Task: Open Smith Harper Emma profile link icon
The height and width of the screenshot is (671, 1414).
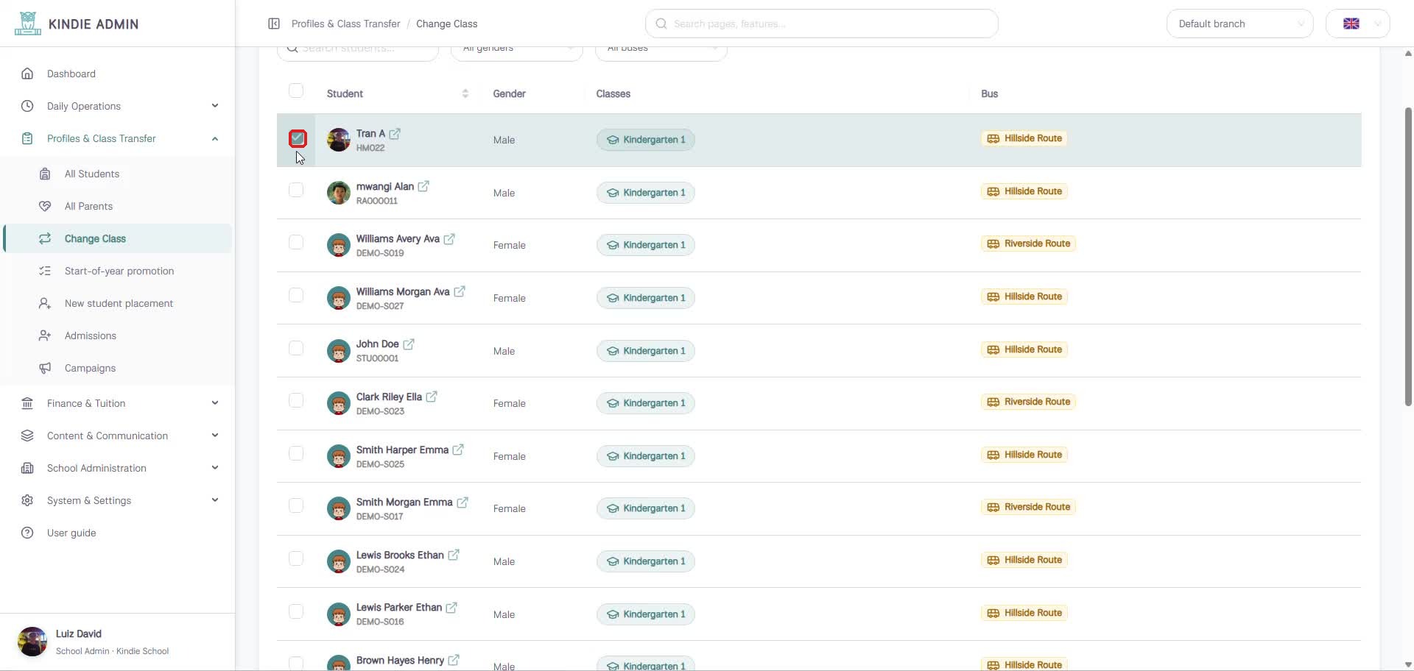Action: point(458,450)
